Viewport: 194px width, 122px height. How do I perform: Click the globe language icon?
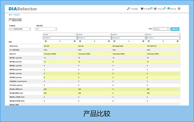179,9
